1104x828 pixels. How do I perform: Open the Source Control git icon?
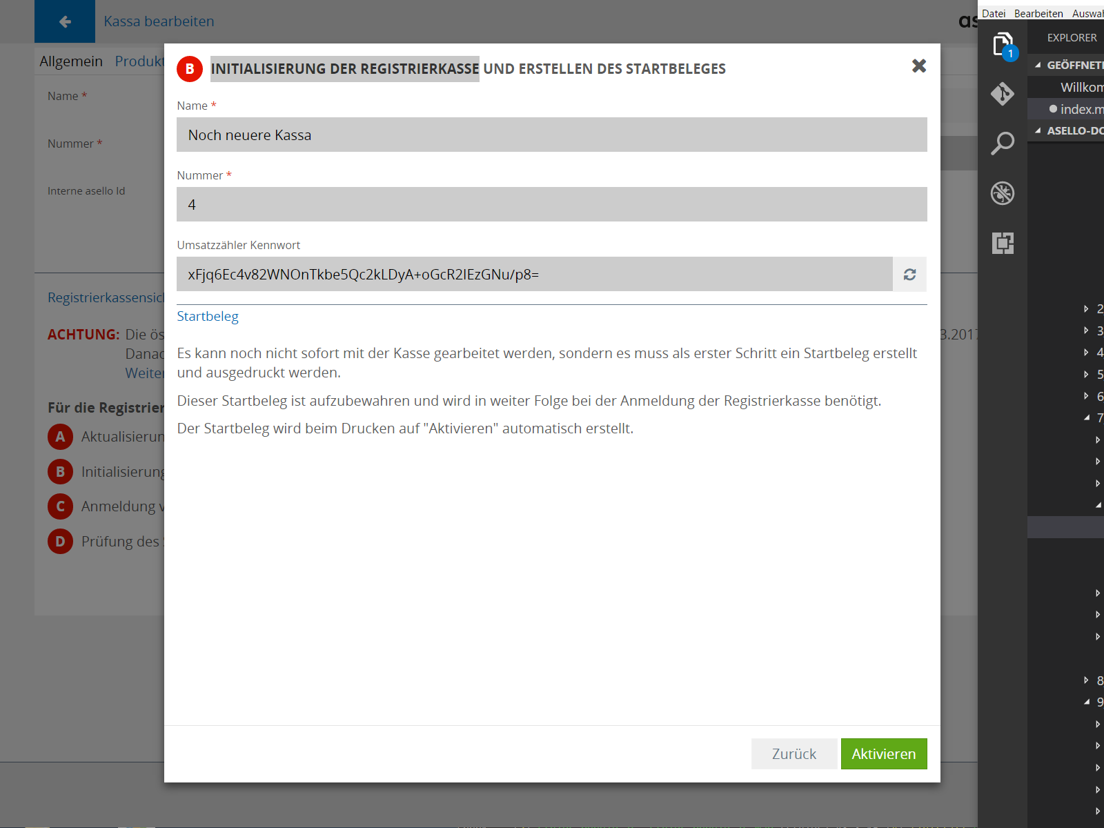click(1003, 94)
